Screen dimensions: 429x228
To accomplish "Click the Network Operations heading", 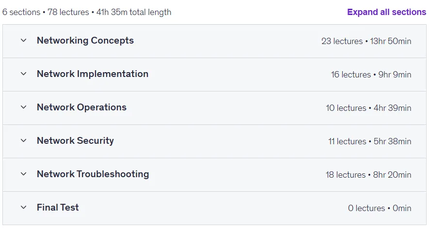I will click(x=81, y=107).
